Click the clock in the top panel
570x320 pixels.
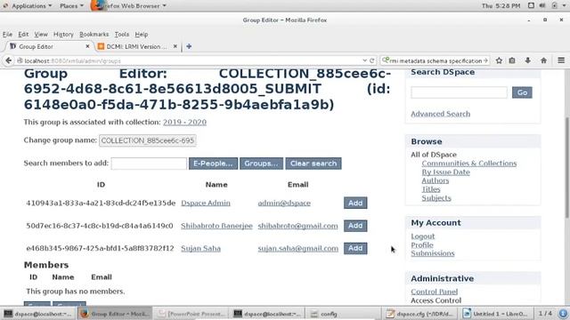click(501, 6)
